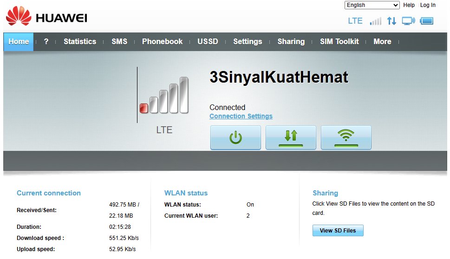The image size is (450, 259).
Task: Click the Download speed label
Action: (x=40, y=238)
